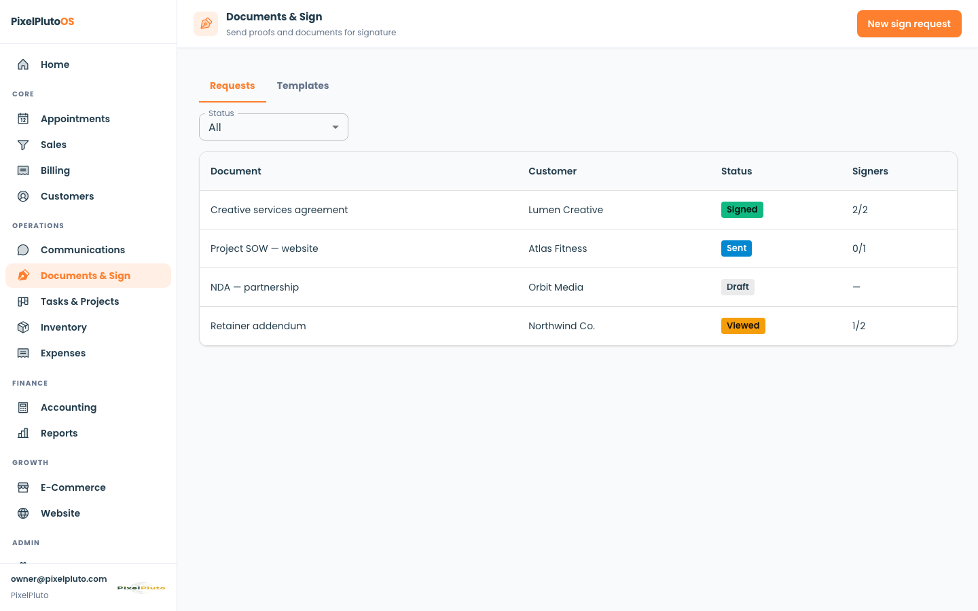Viewport: 978px width, 611px height.
Task: Click the Status dropdown arrow
Action: pyautogui.click(x=335, y=127)
